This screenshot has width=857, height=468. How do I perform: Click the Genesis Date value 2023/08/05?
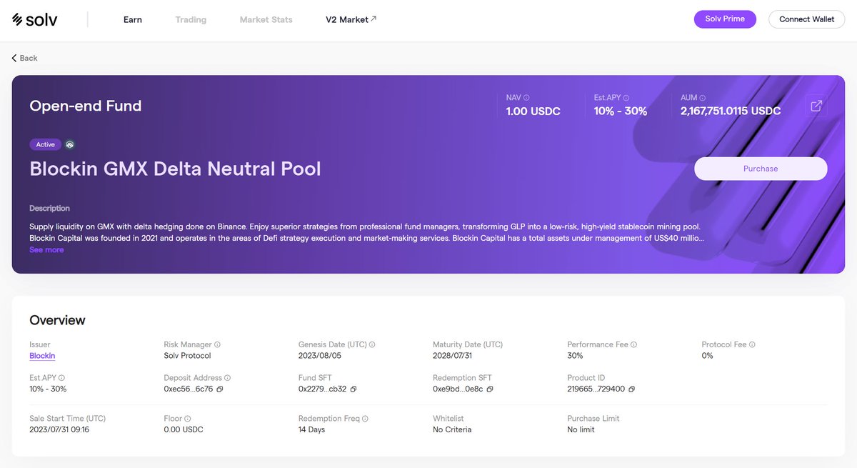(x=320, y=356)
